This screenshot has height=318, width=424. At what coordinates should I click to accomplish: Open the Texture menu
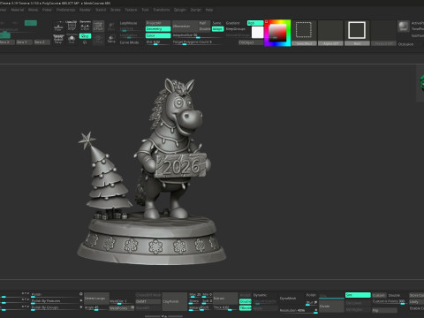coord(131,10)
